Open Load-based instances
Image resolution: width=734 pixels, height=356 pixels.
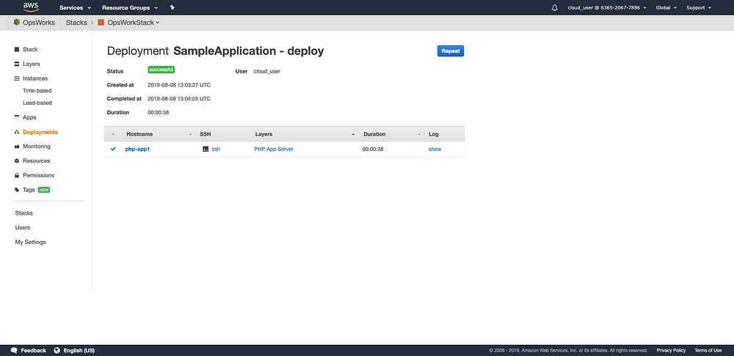(37, 103)
